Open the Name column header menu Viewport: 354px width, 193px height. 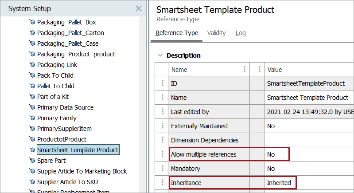pos(244,69)
